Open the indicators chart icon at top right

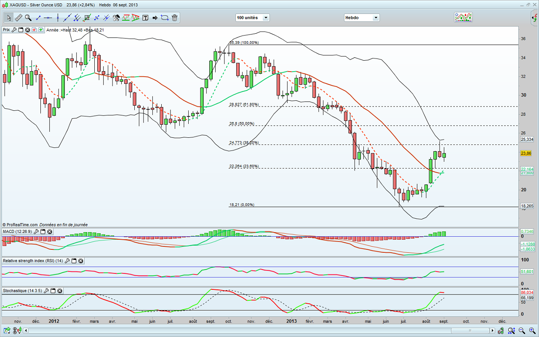463,17
